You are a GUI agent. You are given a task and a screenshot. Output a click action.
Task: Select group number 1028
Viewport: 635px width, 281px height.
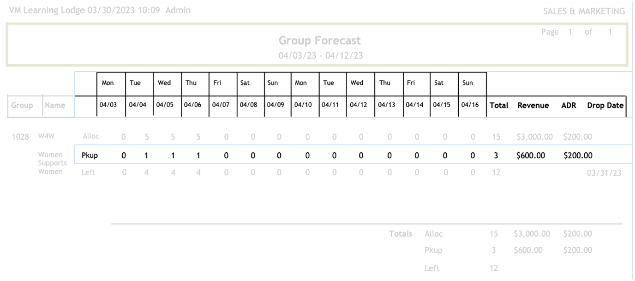[x=20, y=137]
